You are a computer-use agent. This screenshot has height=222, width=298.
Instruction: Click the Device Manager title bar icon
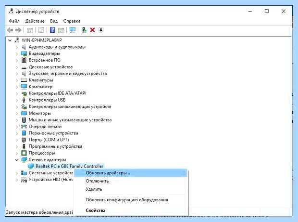pos(11,11)
